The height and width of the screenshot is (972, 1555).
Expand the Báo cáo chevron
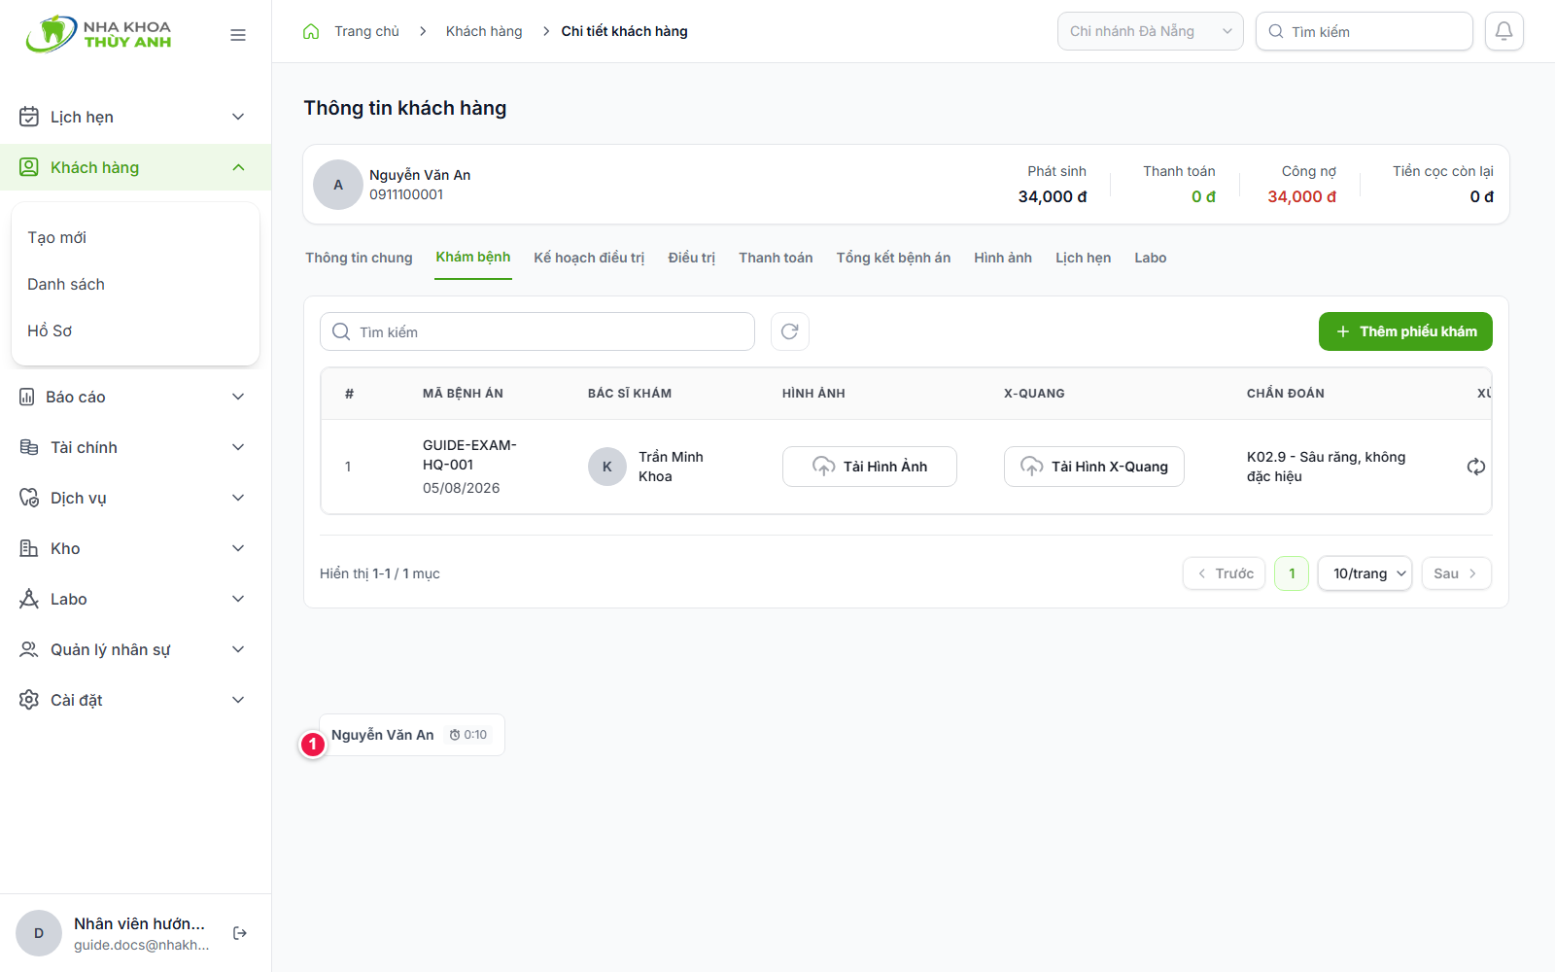(238, 397)
